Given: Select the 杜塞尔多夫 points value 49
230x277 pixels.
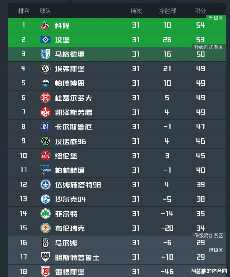Looking at the screenshot, I should pyautogui.click(x=200, y=98).
